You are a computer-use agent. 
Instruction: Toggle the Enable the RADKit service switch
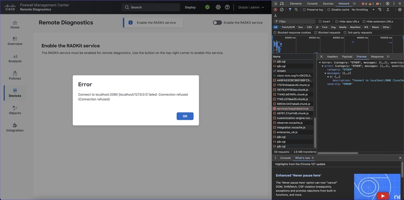217,23
